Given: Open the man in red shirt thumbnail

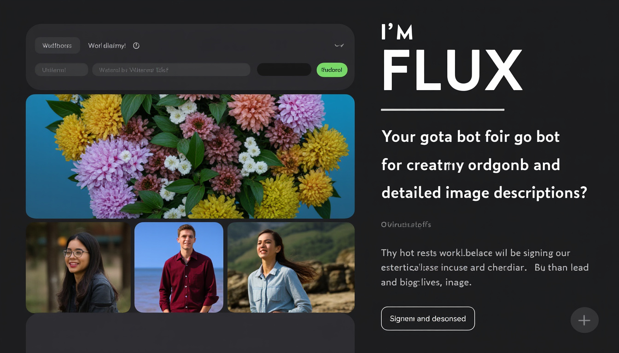Looking at the screenshot, I should click(179, 268).
